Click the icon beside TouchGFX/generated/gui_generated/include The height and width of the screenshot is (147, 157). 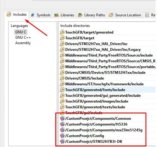tap(62, 95)
